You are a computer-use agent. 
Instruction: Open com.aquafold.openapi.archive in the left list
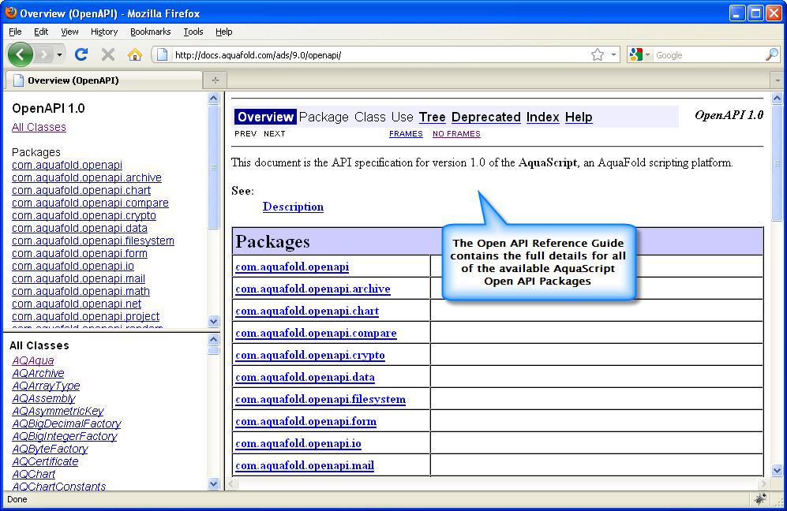point(86,177)
